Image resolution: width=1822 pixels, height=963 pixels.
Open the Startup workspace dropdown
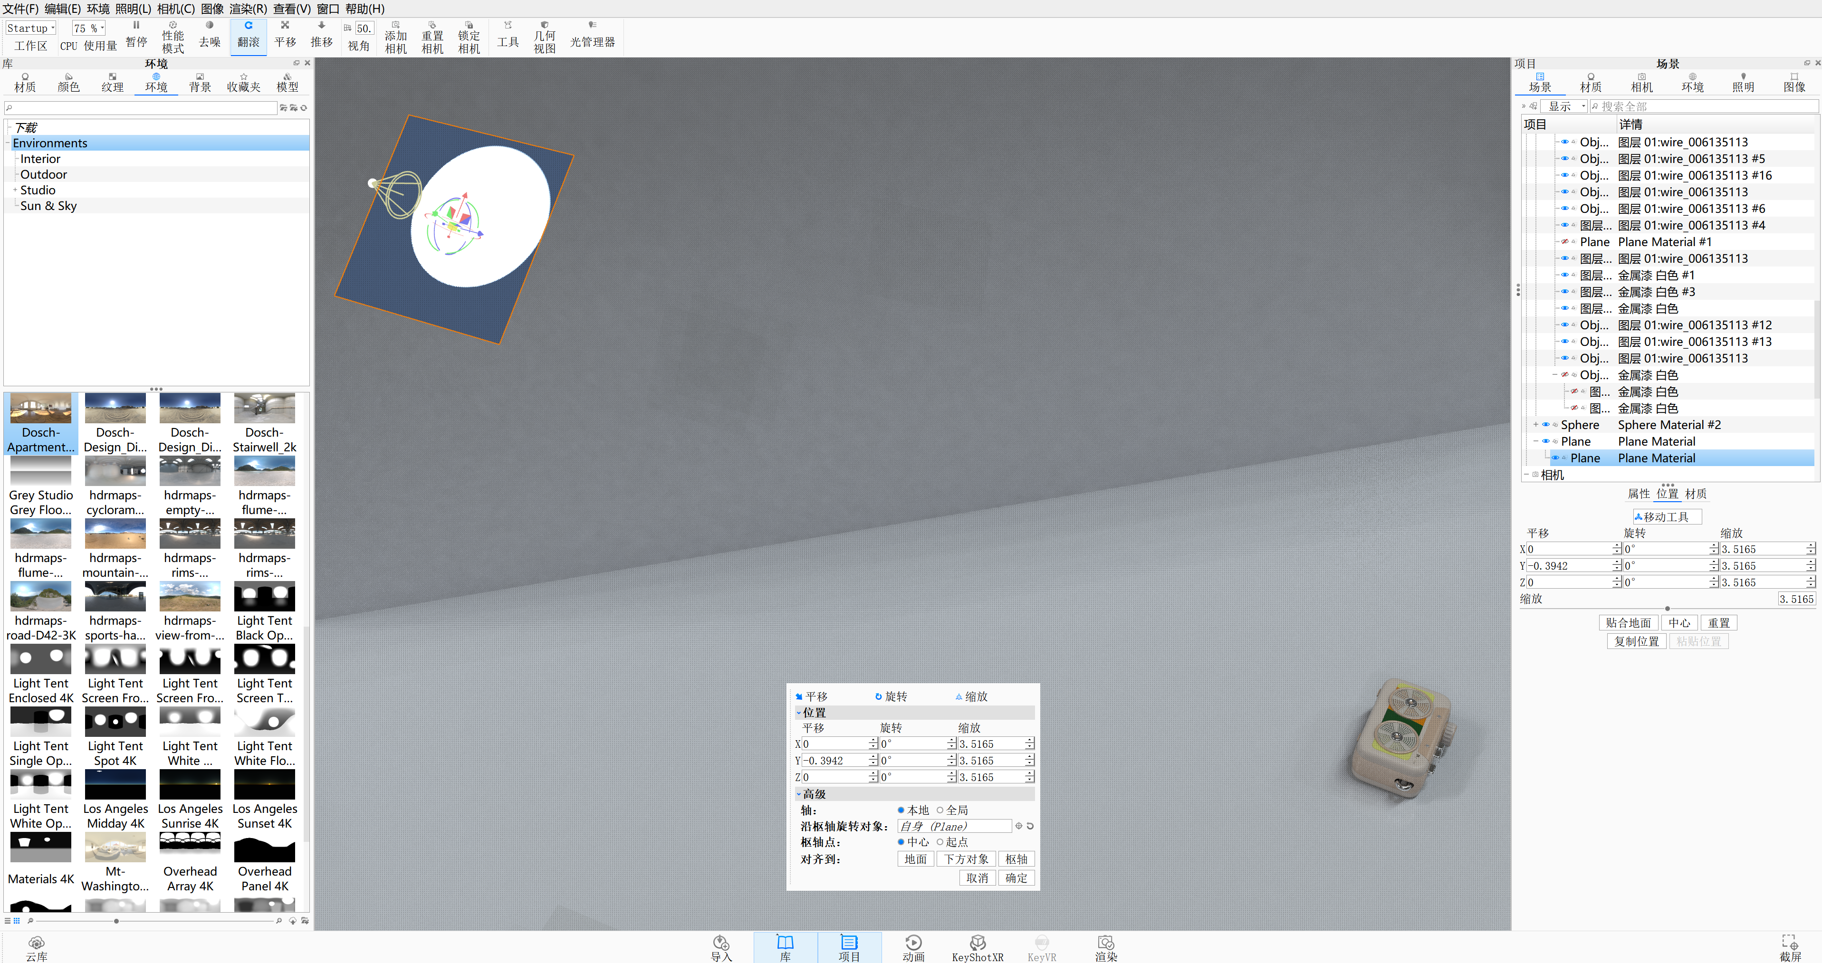[x=31, y=29]
